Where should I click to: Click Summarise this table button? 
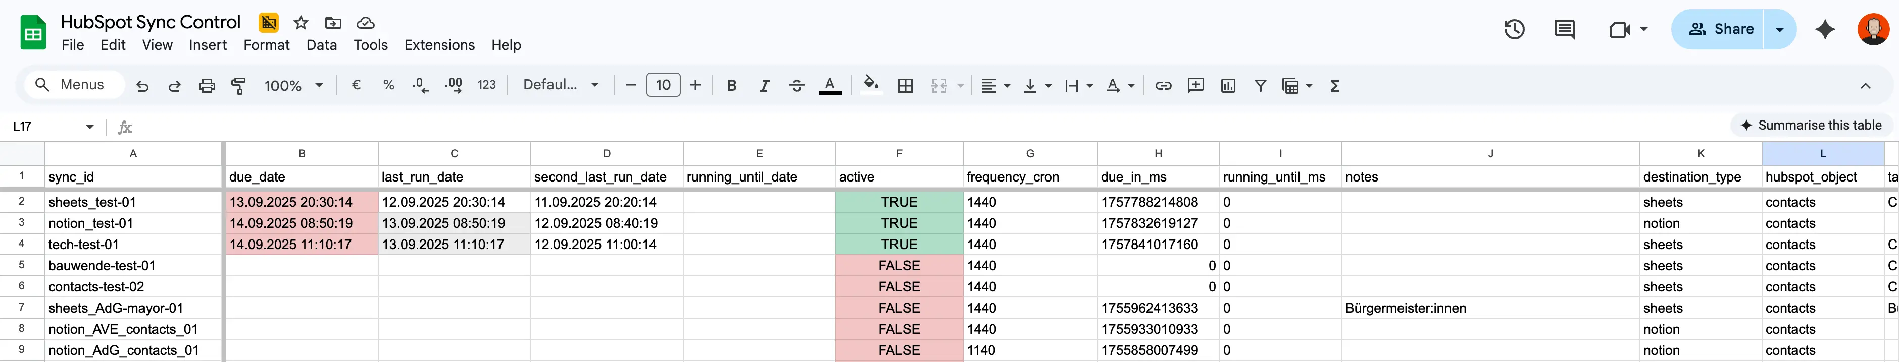click(x=1811, y=126)
